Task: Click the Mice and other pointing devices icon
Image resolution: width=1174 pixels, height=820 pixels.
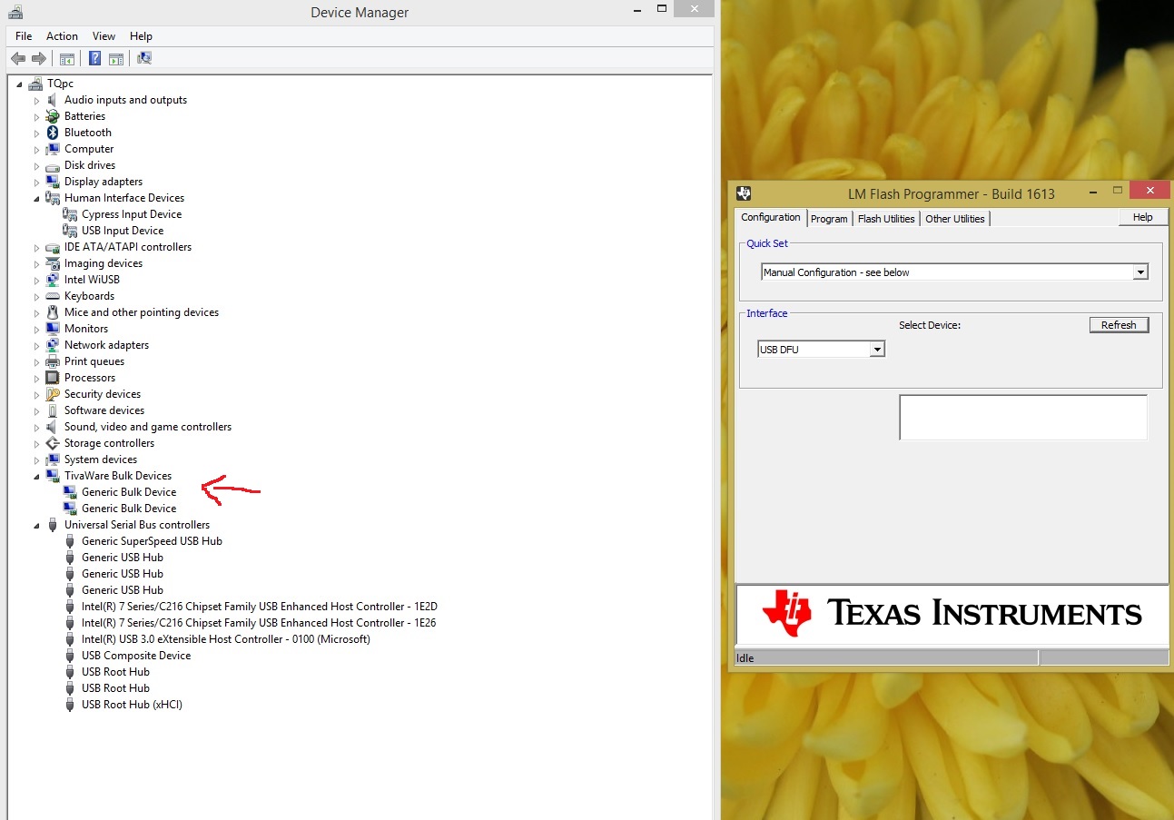Action: click(53, 312)
